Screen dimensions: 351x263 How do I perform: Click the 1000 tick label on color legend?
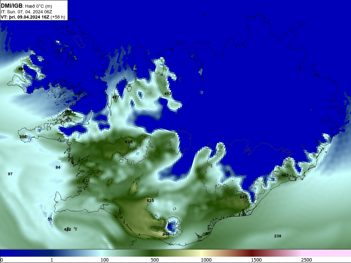(x=206, y=260)
